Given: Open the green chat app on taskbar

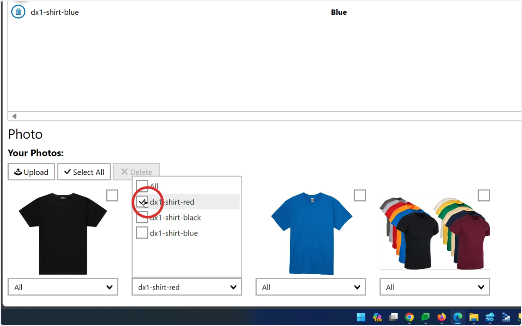Looking at the screenshot, I should 425,317.
